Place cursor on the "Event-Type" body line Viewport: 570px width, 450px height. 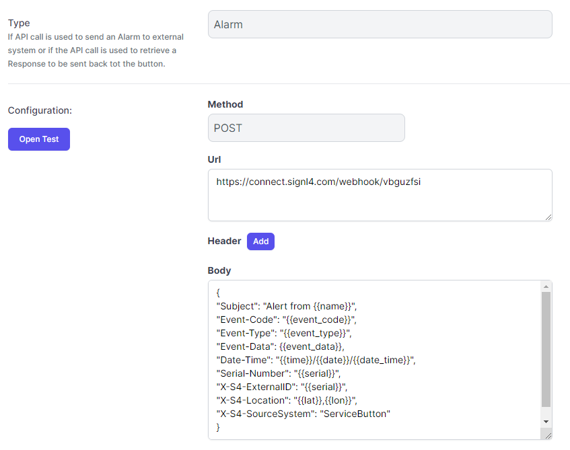284,334
